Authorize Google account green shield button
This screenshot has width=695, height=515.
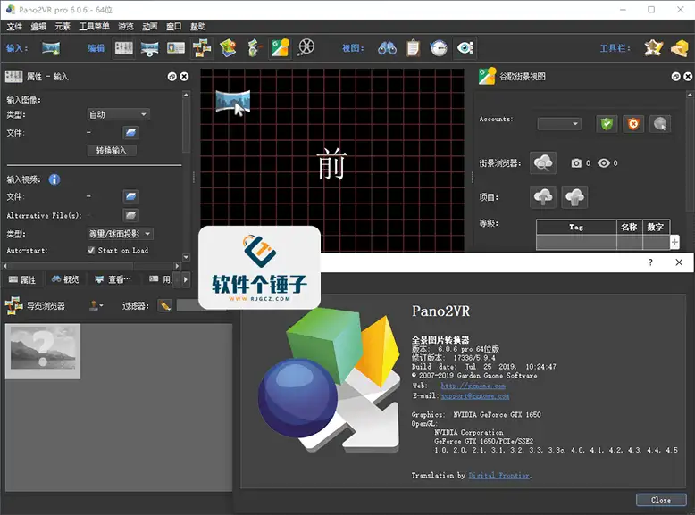tap(607, 123)
